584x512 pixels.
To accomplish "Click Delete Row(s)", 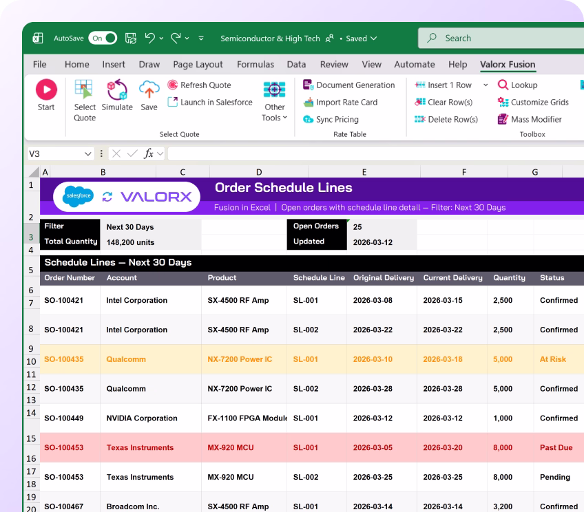I will (x=446, y=119).
